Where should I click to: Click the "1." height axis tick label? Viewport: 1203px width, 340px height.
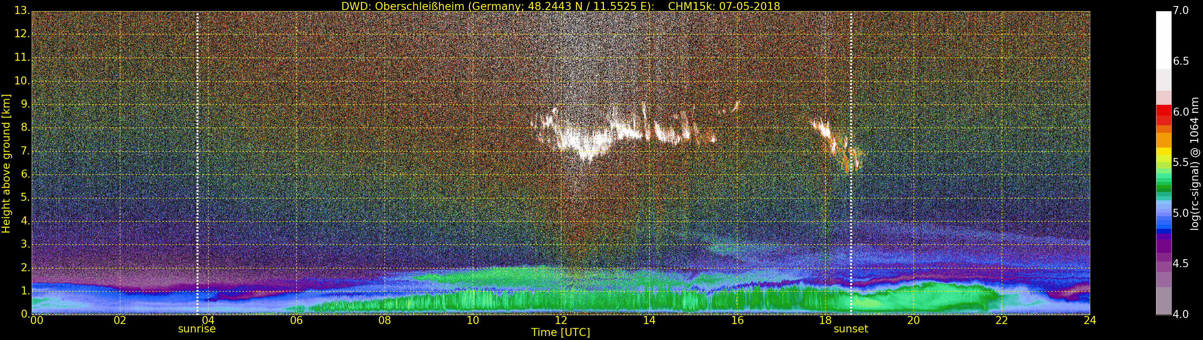[x=25, y=291]
